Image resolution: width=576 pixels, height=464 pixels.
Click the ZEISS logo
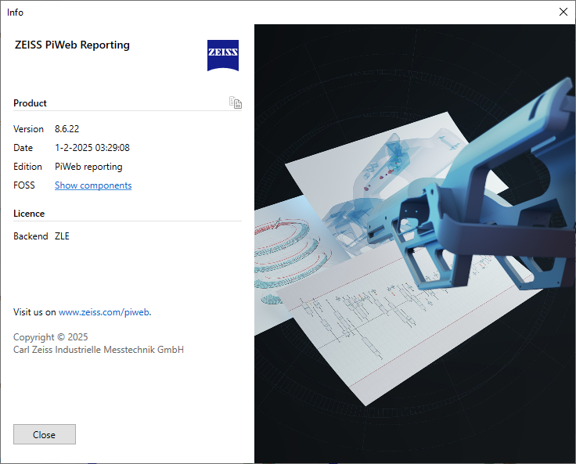click(223, 55)
